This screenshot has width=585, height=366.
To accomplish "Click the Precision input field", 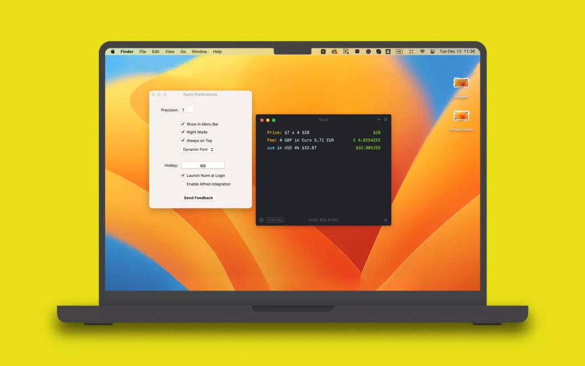I will pyautogui.click(x=187, y=110).
